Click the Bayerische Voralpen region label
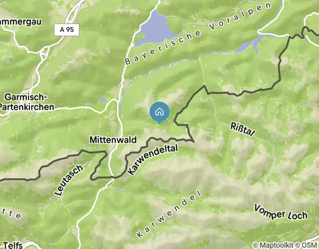The height and width of the screenshot is (249, 319). click(198, 34)
